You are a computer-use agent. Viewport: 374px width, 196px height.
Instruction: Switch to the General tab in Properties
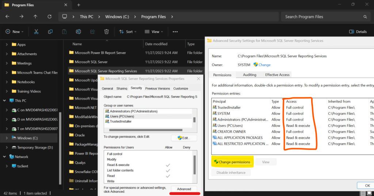(107, 88)
